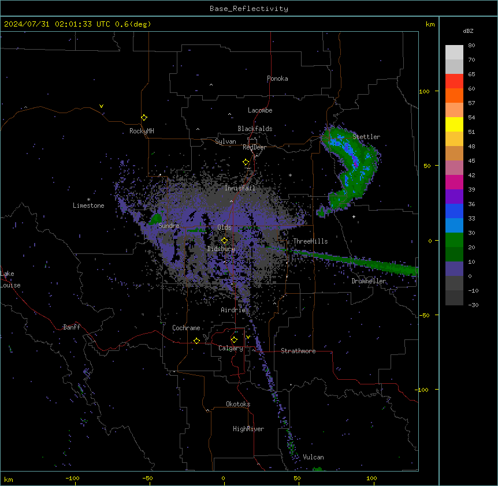The image size is (498, 486).
Task: Select the magenta 39-42 dBZ legend swatch
Action: tap(454, 182)
